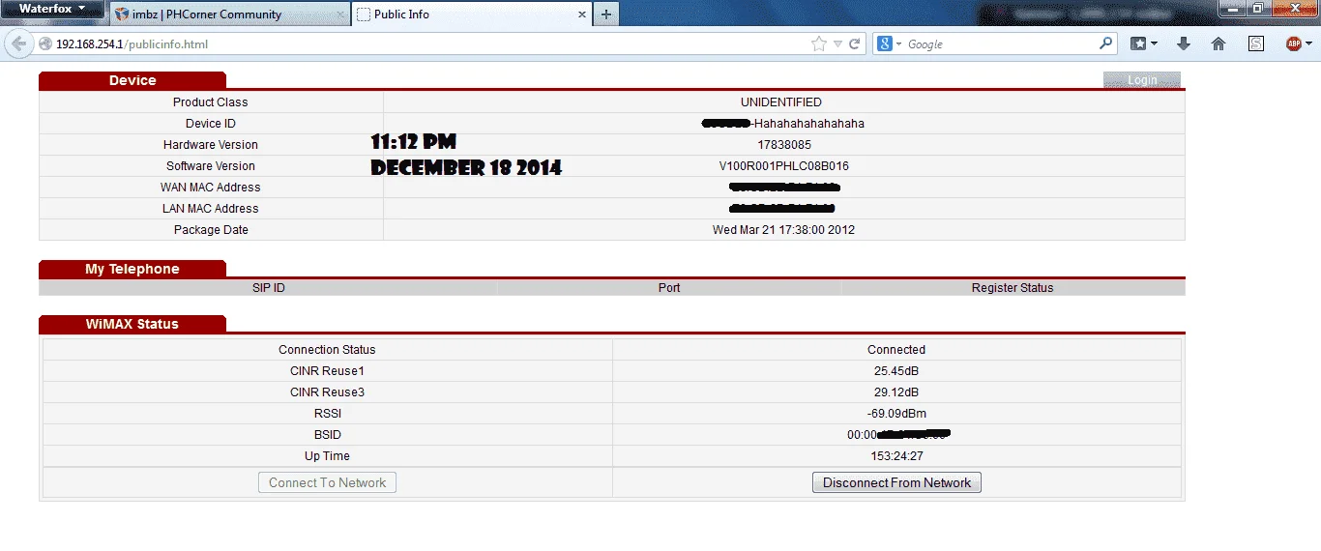Click the 'CINR Reuse3' label

click(x=327, y=392)
